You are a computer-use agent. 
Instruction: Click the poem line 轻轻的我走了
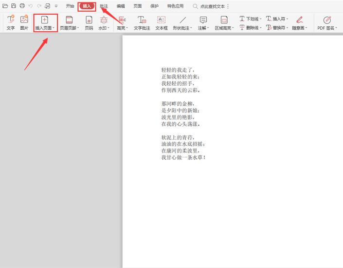tap(178, 70)
